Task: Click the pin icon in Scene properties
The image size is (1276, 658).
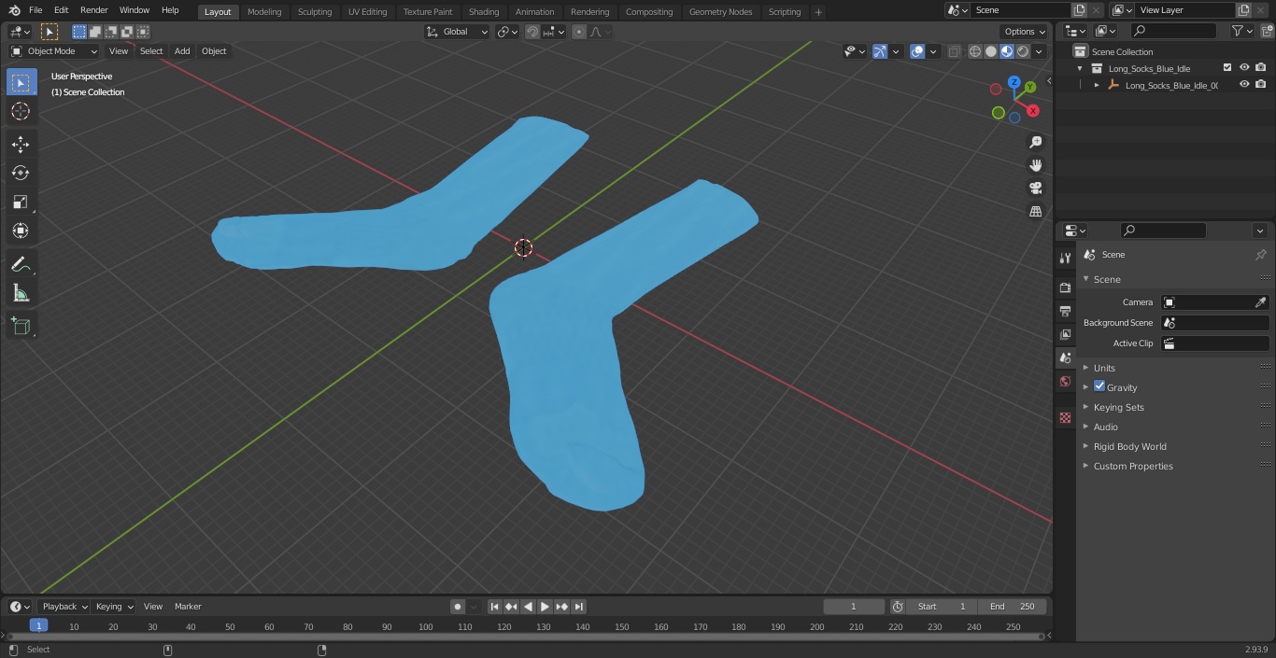Action: (1260, 255)
